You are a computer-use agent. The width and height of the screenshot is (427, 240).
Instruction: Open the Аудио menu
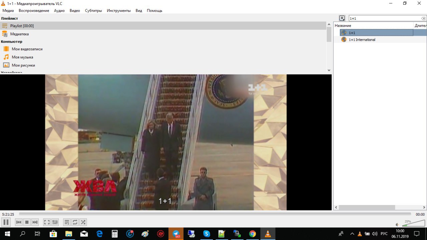tap(59, 11)
